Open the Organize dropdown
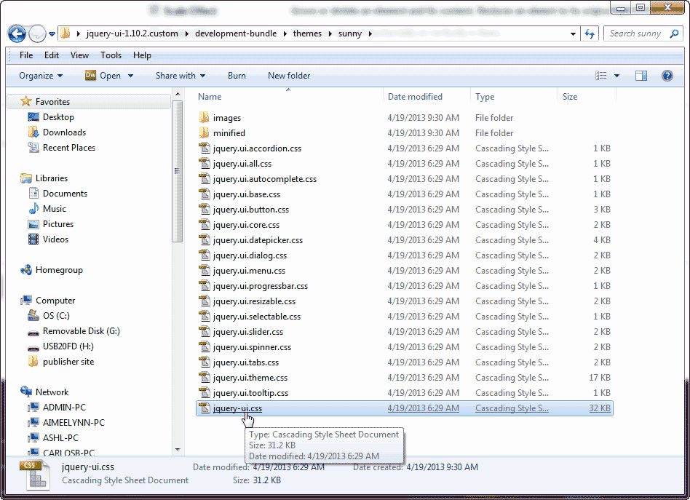 (x=41, y=76)
